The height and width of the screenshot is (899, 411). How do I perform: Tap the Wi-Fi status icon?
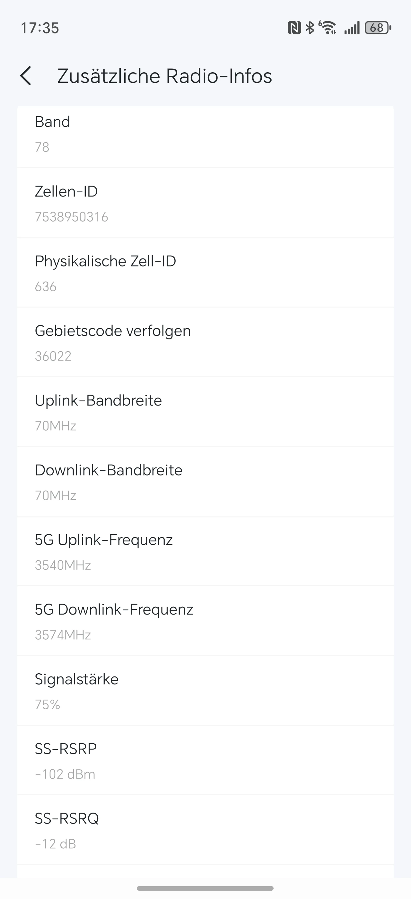click(x=328, y=28)
